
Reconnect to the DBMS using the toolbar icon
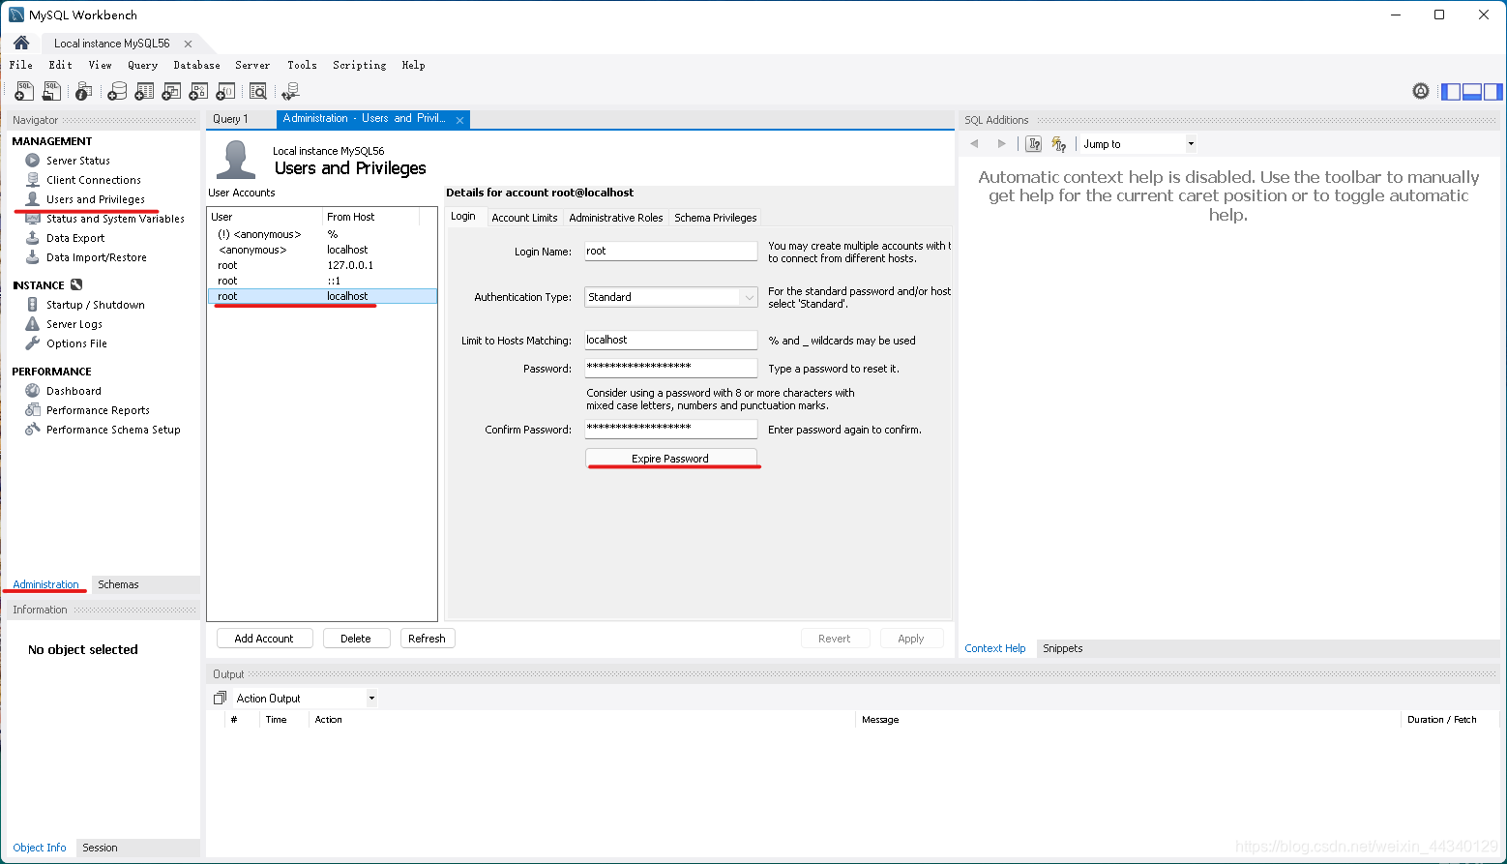[290, 91]
